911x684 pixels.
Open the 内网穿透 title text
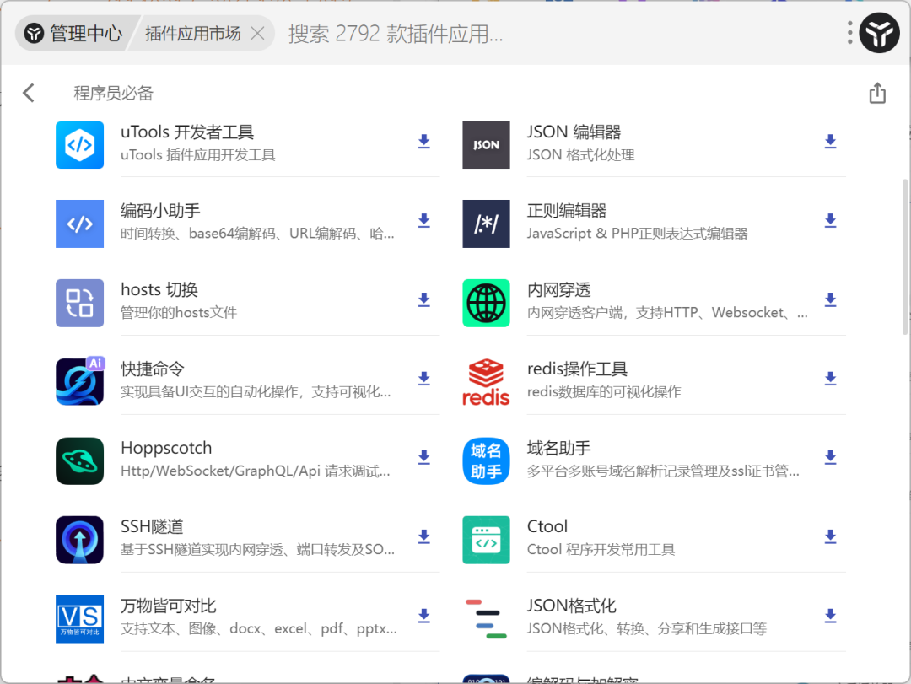coord(559,290)
